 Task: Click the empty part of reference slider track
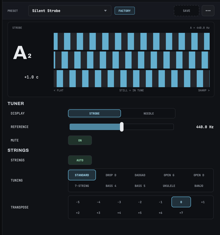click(x=148, y=127)
